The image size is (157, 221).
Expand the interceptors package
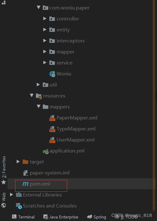45,41
